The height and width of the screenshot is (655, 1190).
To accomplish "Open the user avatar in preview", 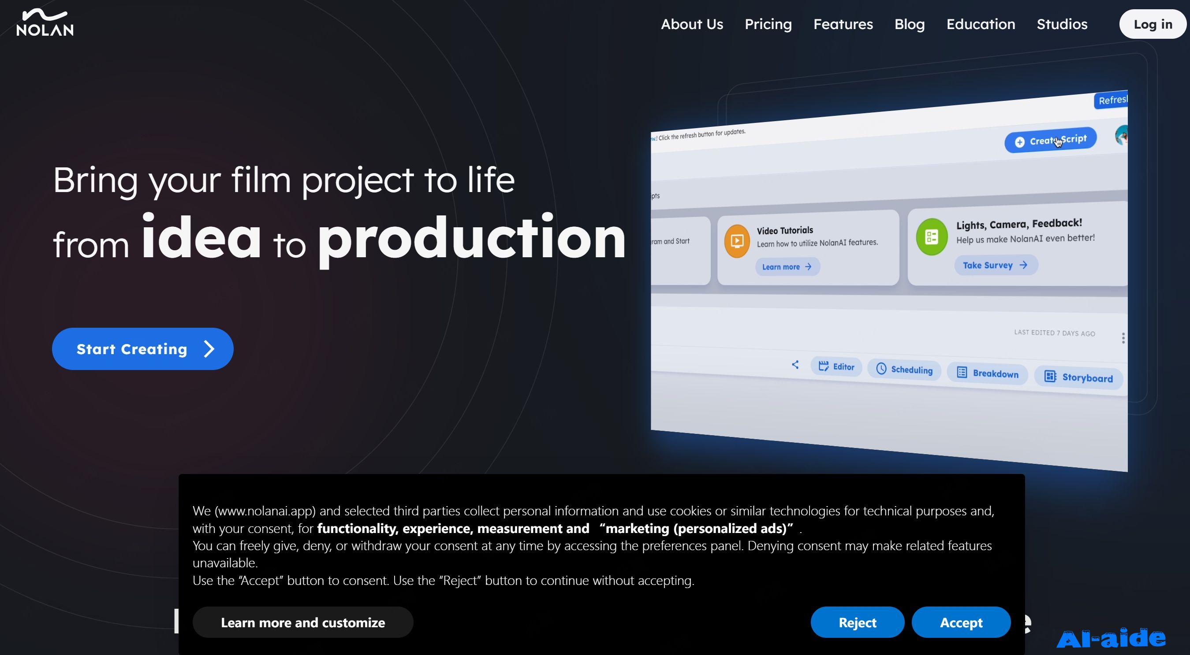I will [x=1122, y=135].
